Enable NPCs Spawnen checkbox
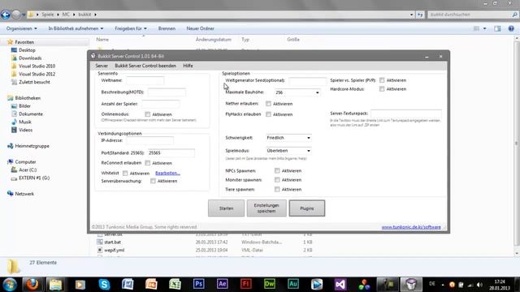 tap(277, 171)
